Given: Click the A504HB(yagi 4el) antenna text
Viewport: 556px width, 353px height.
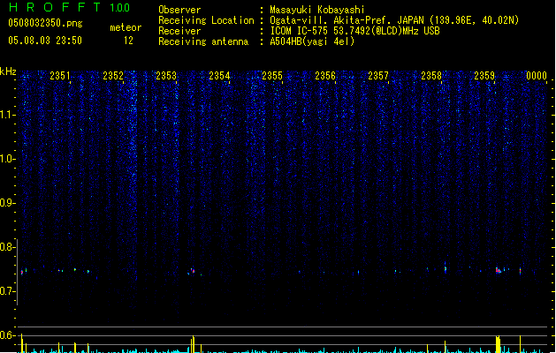Looking at the screenshot, I should (x=312, y=41).
